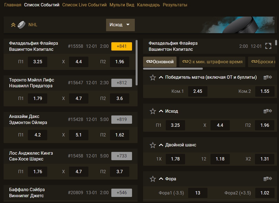The height and width of the screenshot is (203, 279).
Task: Select double chance 12 at 1.18
Action: coord(220,159)
